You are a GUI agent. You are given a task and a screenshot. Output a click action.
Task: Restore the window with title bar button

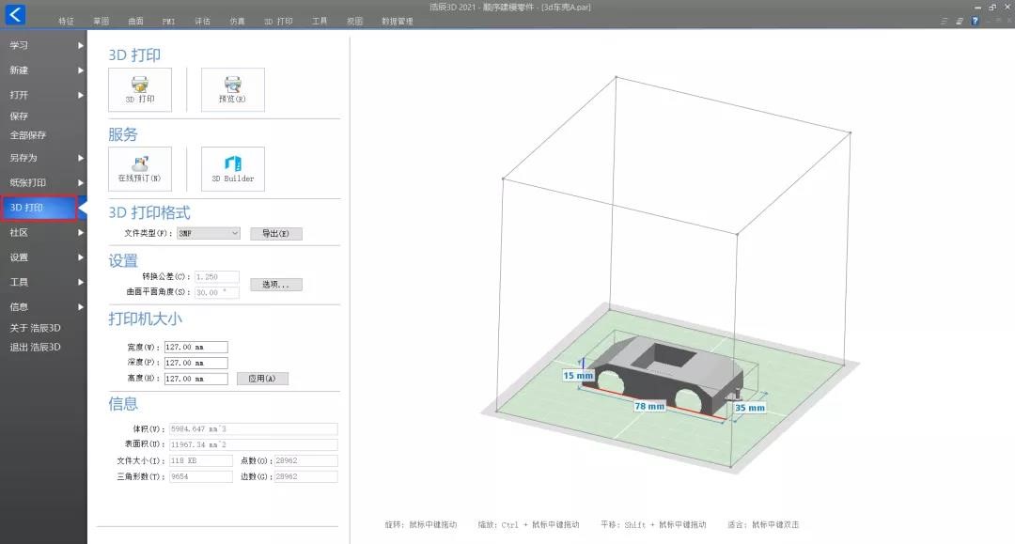(x=992, y=8)
